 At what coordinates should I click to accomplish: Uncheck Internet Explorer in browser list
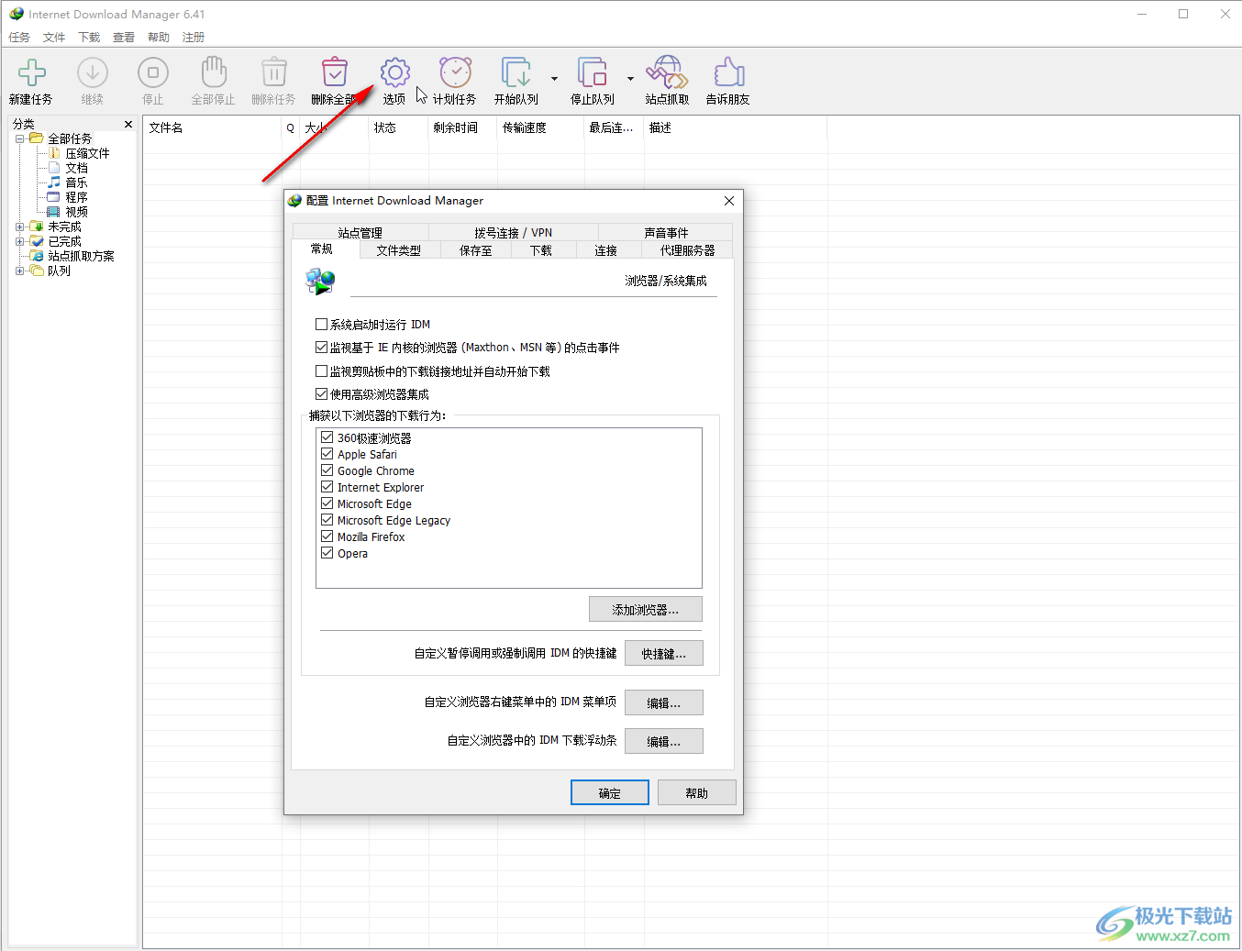pyautogui.click(x=327, y=487)
